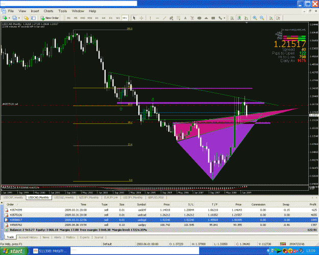Select the vertical line tool
Image resolution: width=319 pixels, height=255 pixels.
pos(151,18)
